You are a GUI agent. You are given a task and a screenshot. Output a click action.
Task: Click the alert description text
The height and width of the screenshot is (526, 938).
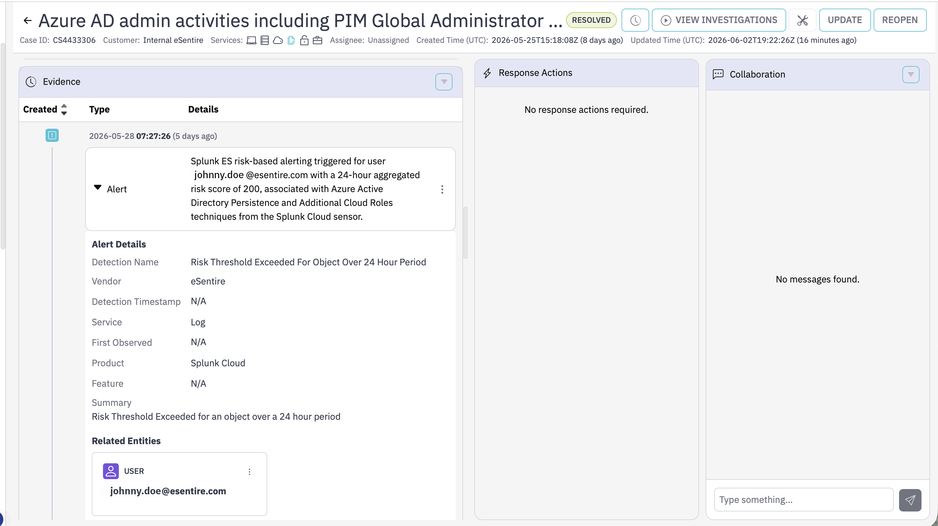(x=305, y=188)
